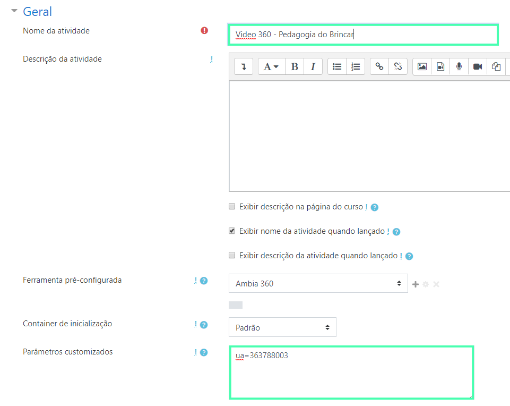The image size is (510, 406).
Task: Open the Ferramenta pré-configurada dropdown
Action: point(318,283)
